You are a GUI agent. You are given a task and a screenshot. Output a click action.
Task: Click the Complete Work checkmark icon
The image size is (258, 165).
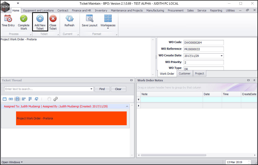(24, 18)
